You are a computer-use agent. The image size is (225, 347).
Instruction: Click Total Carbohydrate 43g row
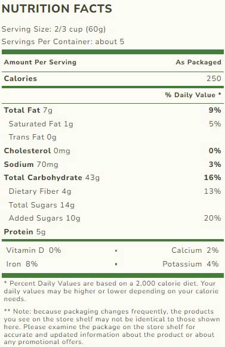click(112, 178)
